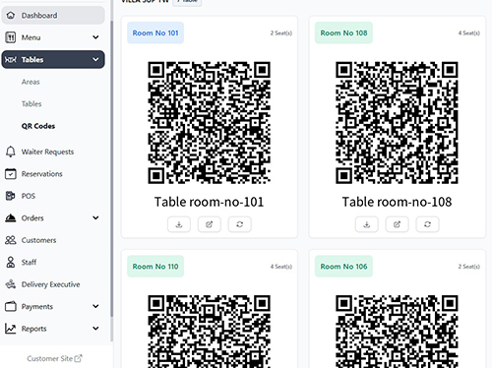The height and width of the screenshot is (368, 492).
Task: Open Areas under Tables
Action: click(x=31, y=82)
